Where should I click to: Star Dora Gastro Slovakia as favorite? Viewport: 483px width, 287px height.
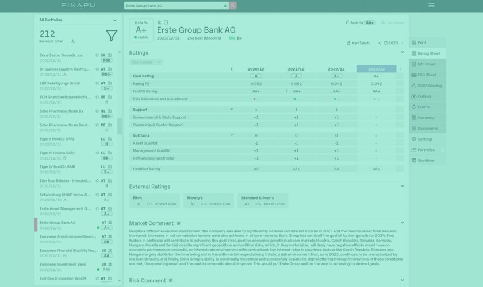pos(97,55)
